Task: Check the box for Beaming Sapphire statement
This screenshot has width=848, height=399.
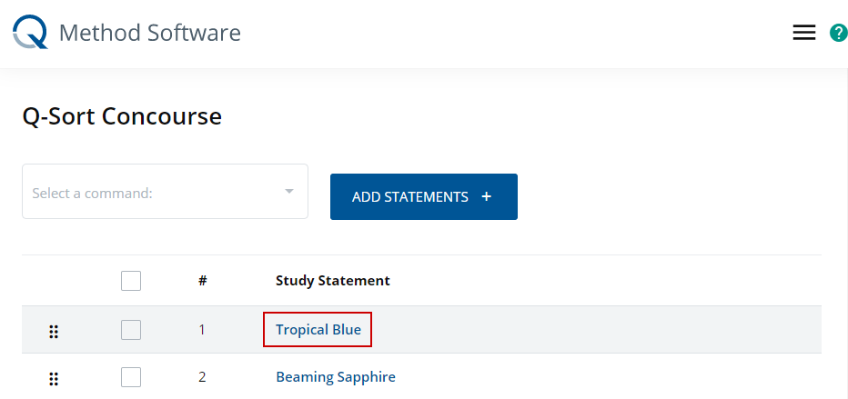Action: click(131, 377)
